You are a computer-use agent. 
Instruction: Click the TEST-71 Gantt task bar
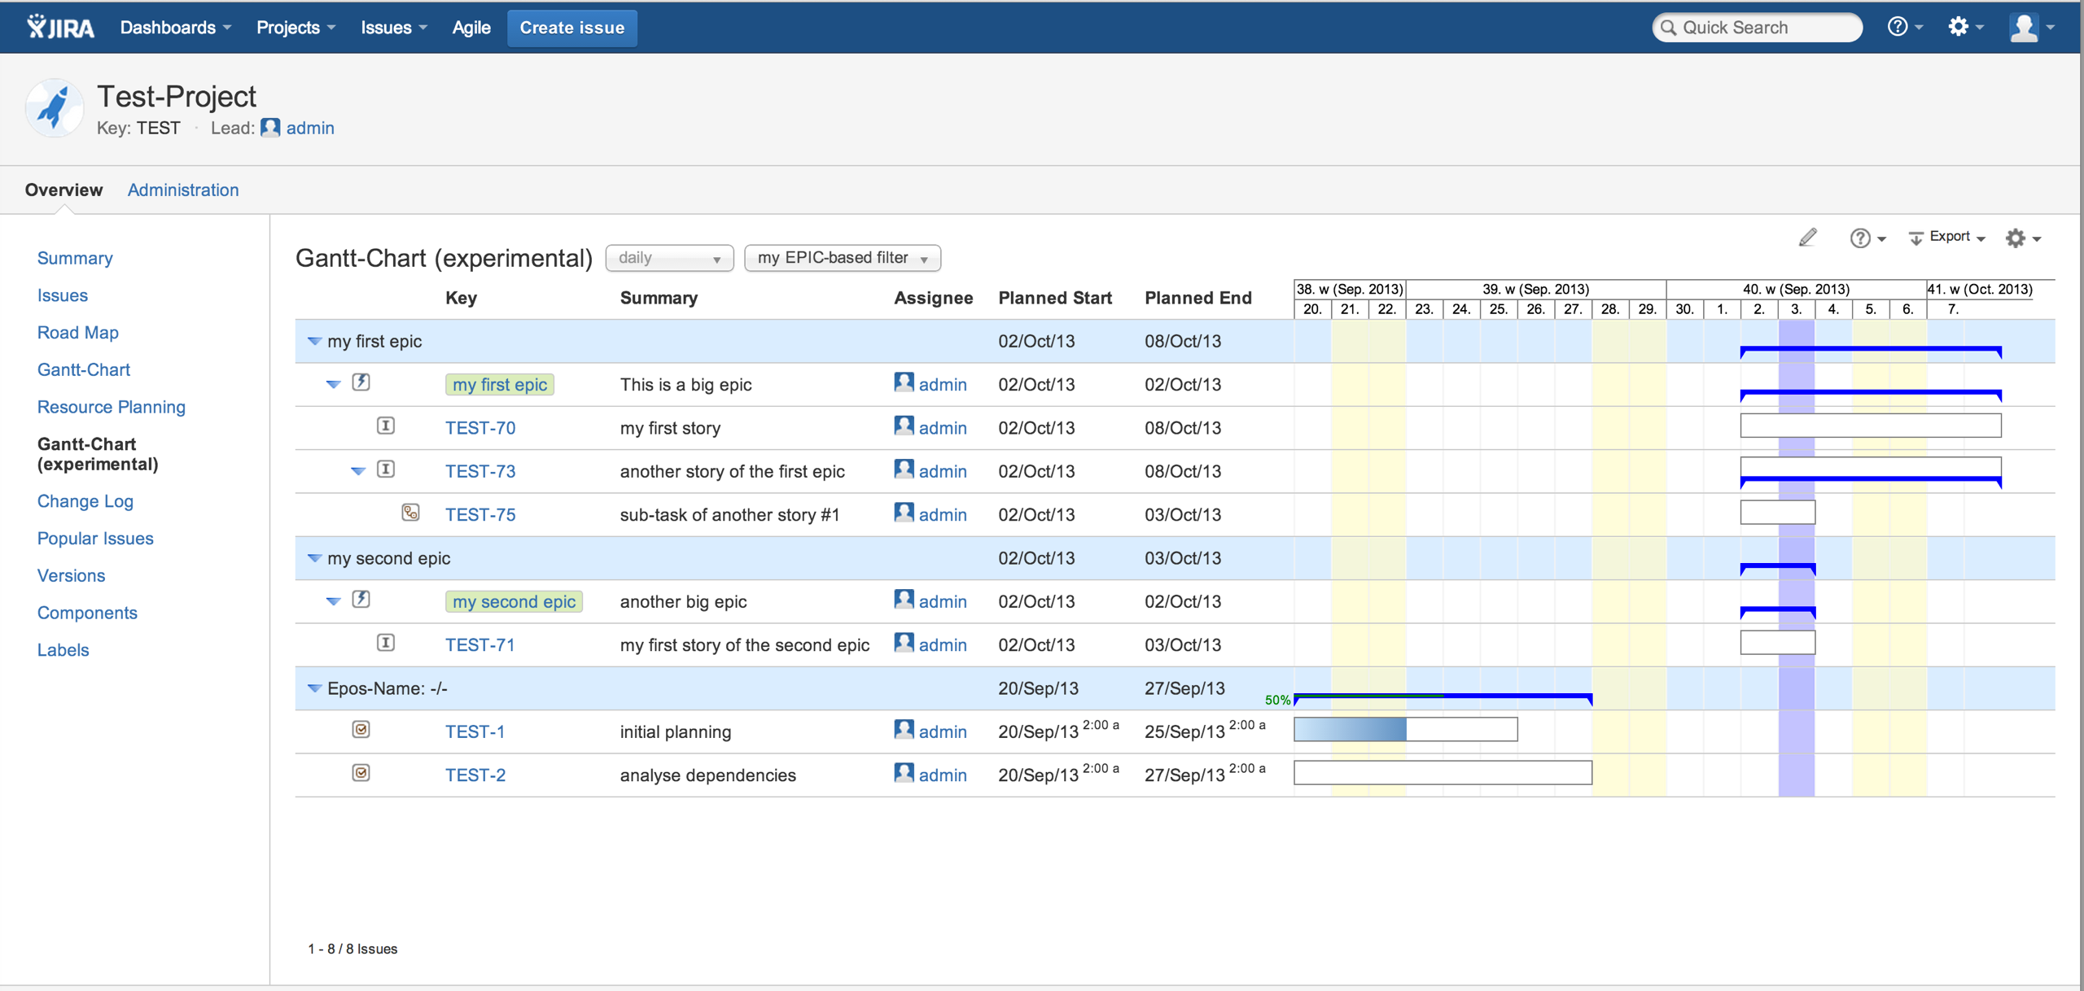coord(1778,642)
